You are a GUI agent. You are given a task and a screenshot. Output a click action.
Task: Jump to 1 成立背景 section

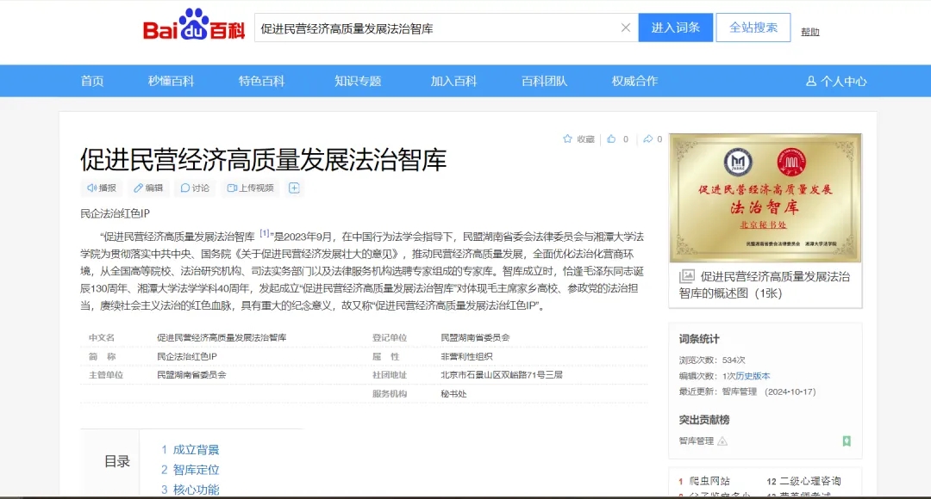coord(190,450)
